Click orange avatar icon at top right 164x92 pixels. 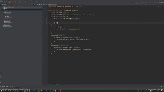coord(163,3)
